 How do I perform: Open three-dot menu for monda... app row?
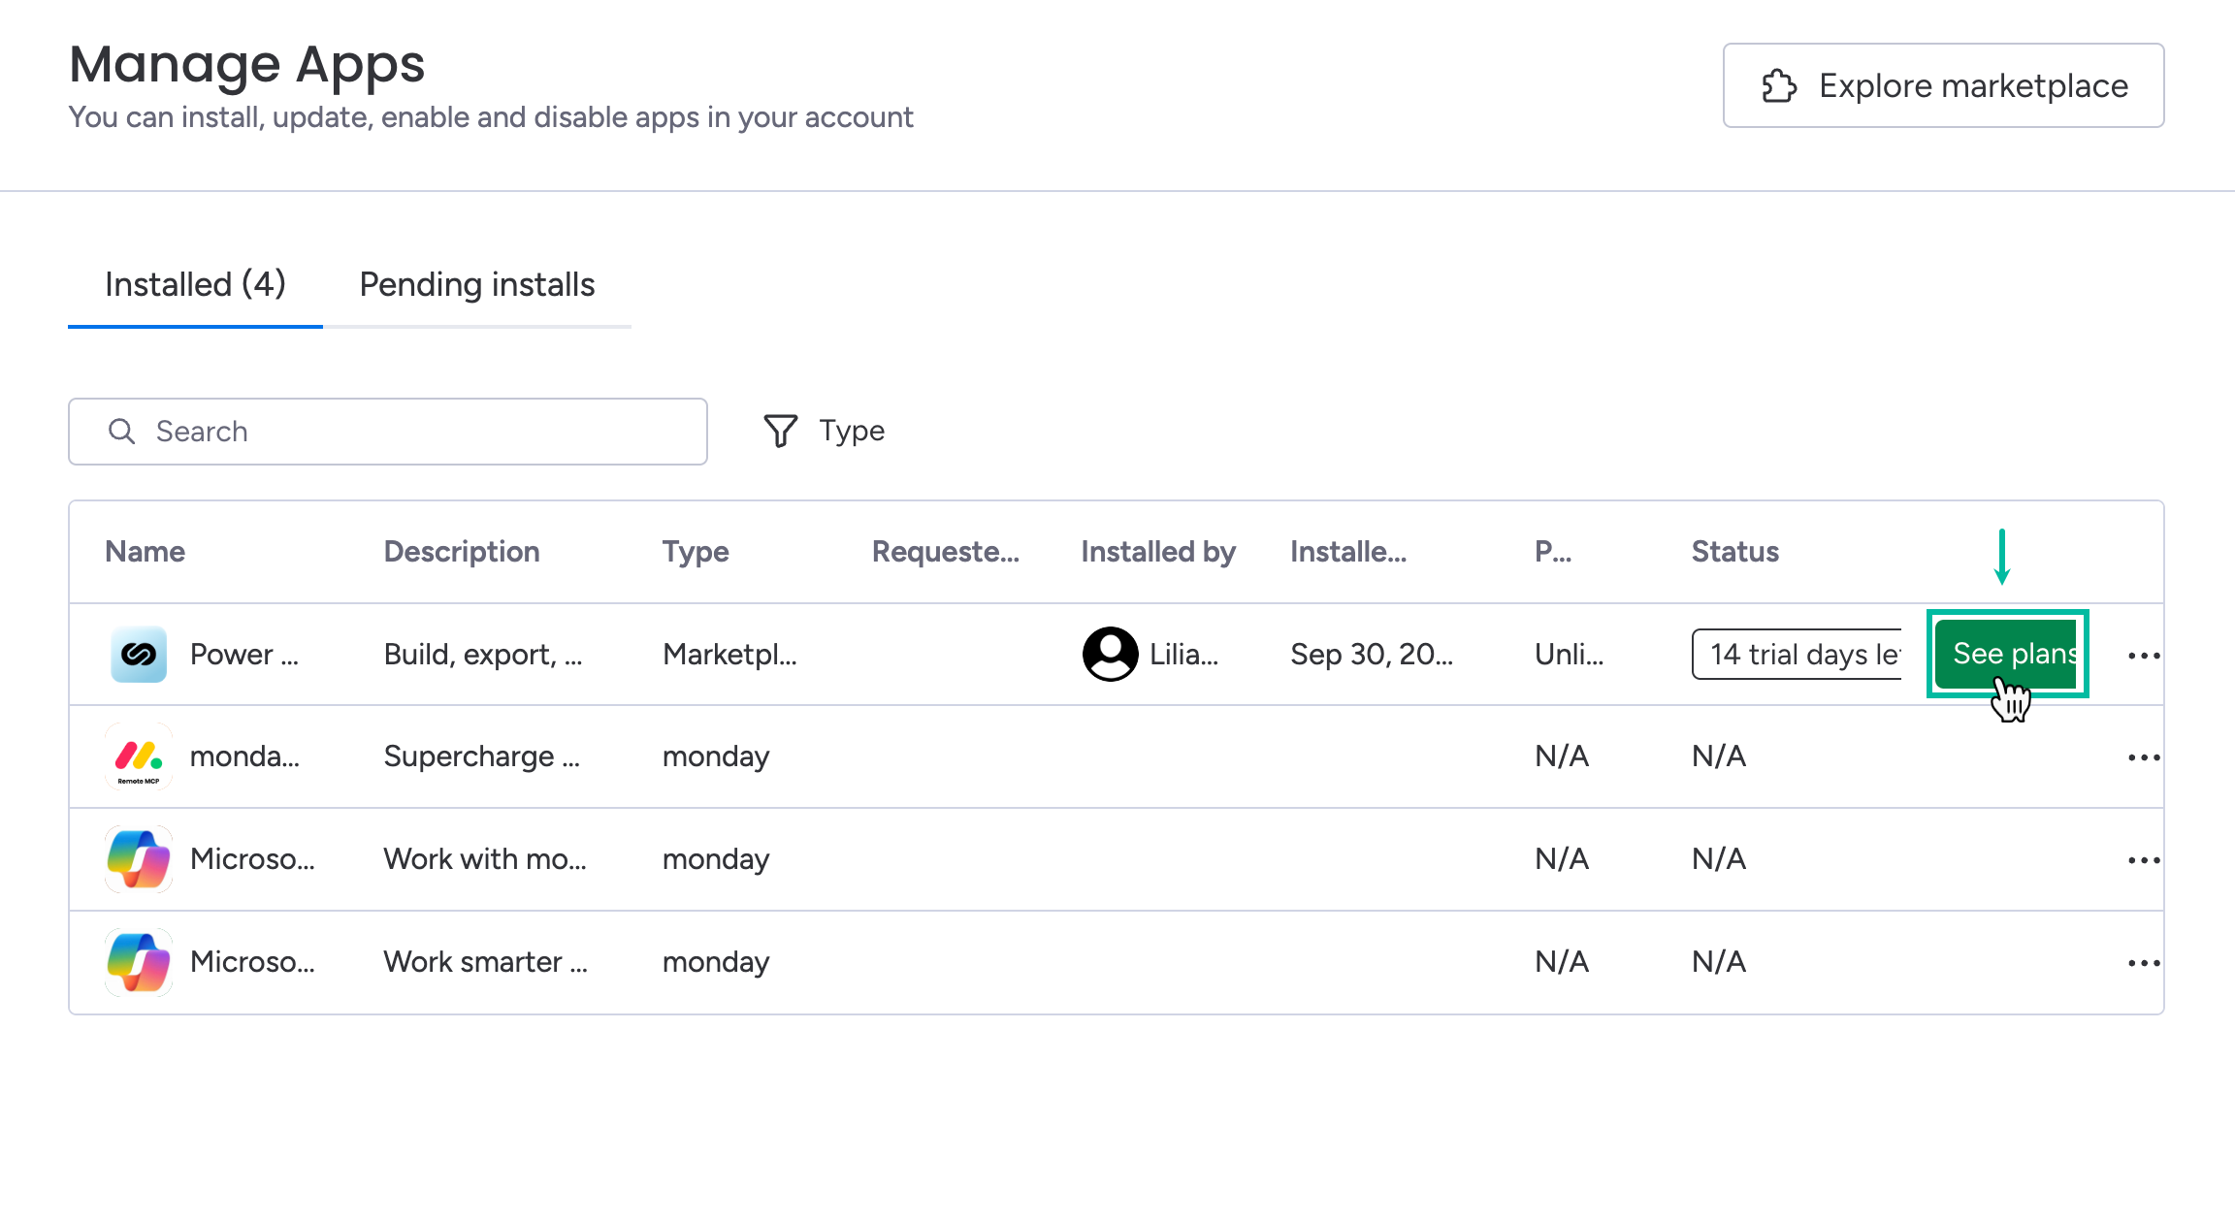2143,757
